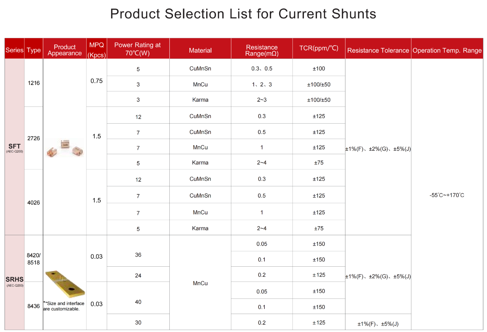Click the 1216 type cell

tap(34, 83)
